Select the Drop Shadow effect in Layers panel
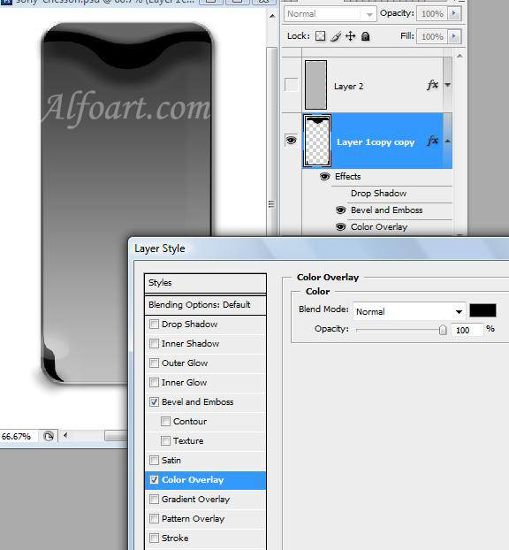The width and height of the screenshot is (509, 550). coord(378,194)
